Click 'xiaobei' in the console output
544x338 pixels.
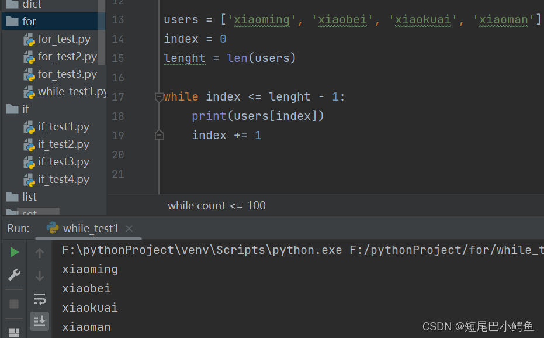click(x=86, y=289)
